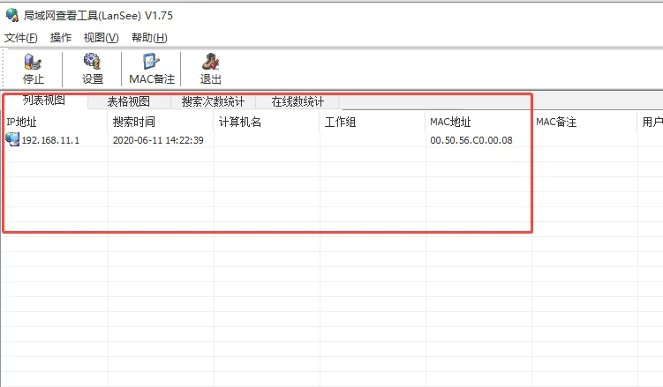663x387 pixels.
Task: Switch to the 表格视图 tab
Action: click(x=129, y=101)
